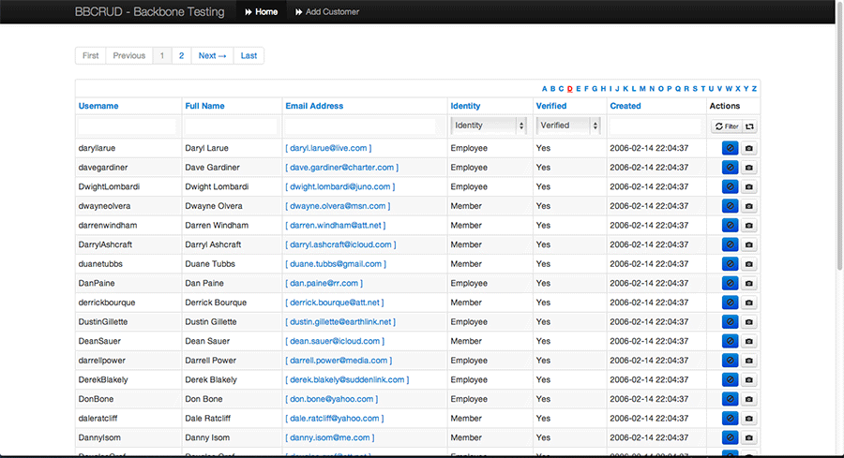This screenshot has width=844, height=458.
Task: Sort by Username column header
Action: [x=98, y=106]
